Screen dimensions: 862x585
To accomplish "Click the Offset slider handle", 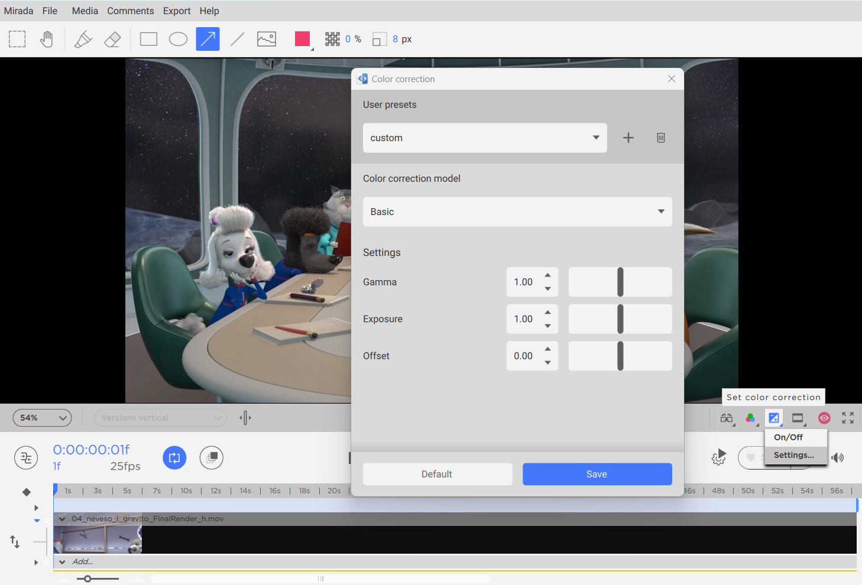I will [620, 356].
